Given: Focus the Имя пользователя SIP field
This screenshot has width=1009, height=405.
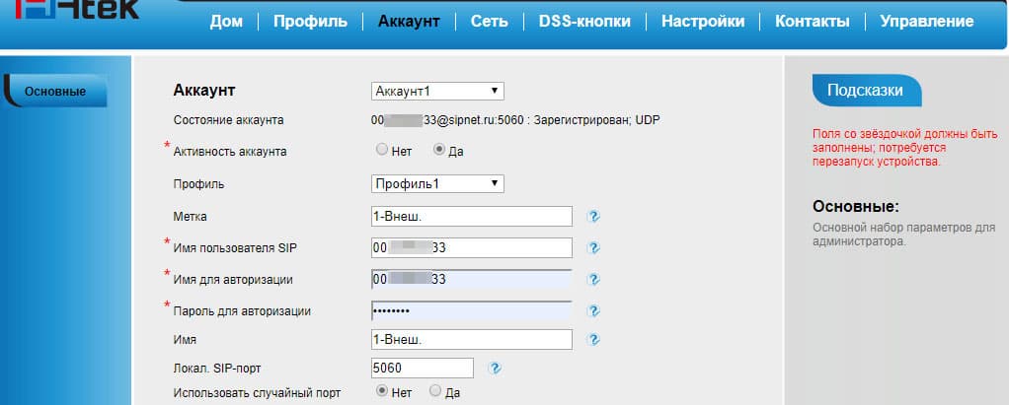Looking at the screenshot, I should click(472, 247).
